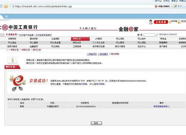This screenshot has height=135, width=186.
Task: Click the 中国建设银行 table cell
Action: pyautogui.click(x=53, y=106)
